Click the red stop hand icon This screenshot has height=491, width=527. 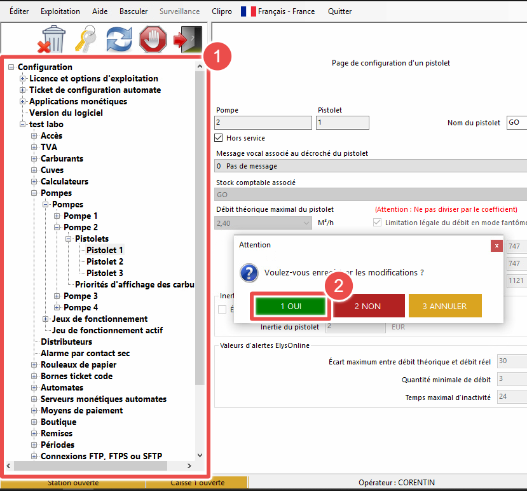(153, 40)
